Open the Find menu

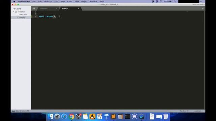click(56, 1)
